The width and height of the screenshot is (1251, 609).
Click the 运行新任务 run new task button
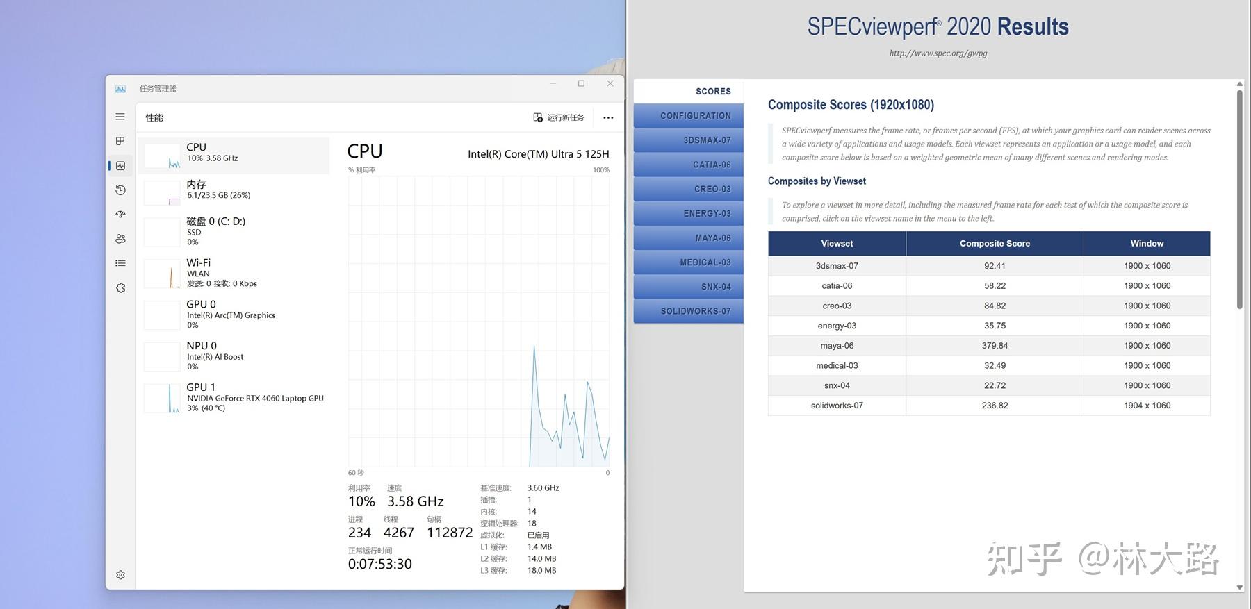click(559, 117)
